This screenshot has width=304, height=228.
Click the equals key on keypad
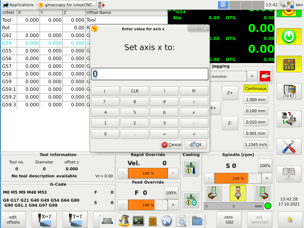164,134
